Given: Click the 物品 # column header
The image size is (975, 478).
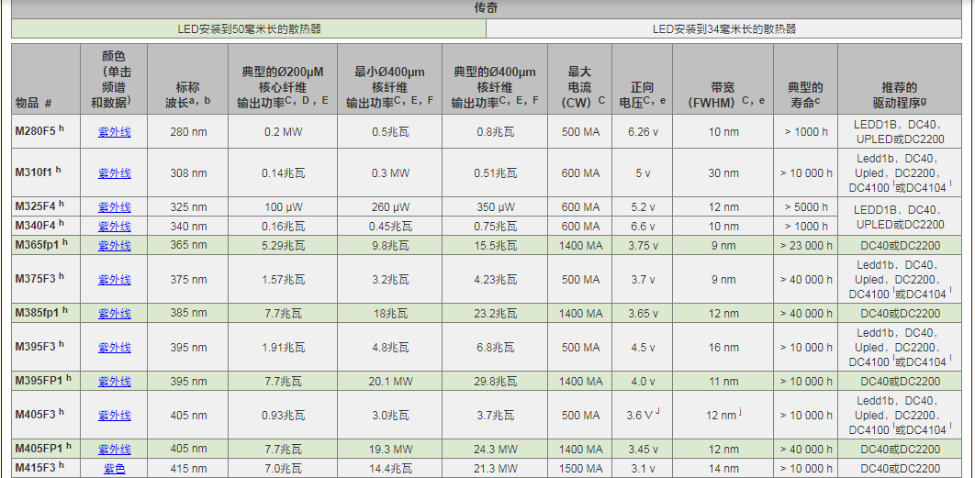Looking at the screenshot, I should (x=46, y=80).
